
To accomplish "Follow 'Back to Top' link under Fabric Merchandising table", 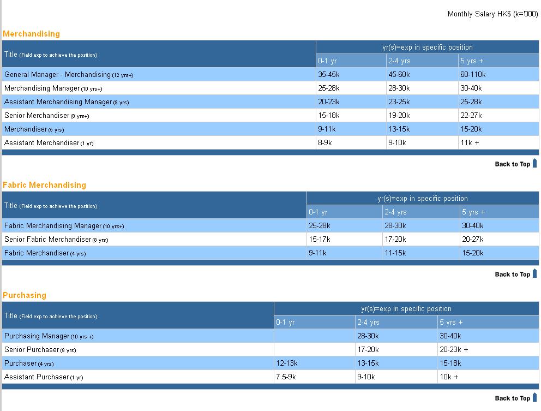I will [x=512, y=275].
